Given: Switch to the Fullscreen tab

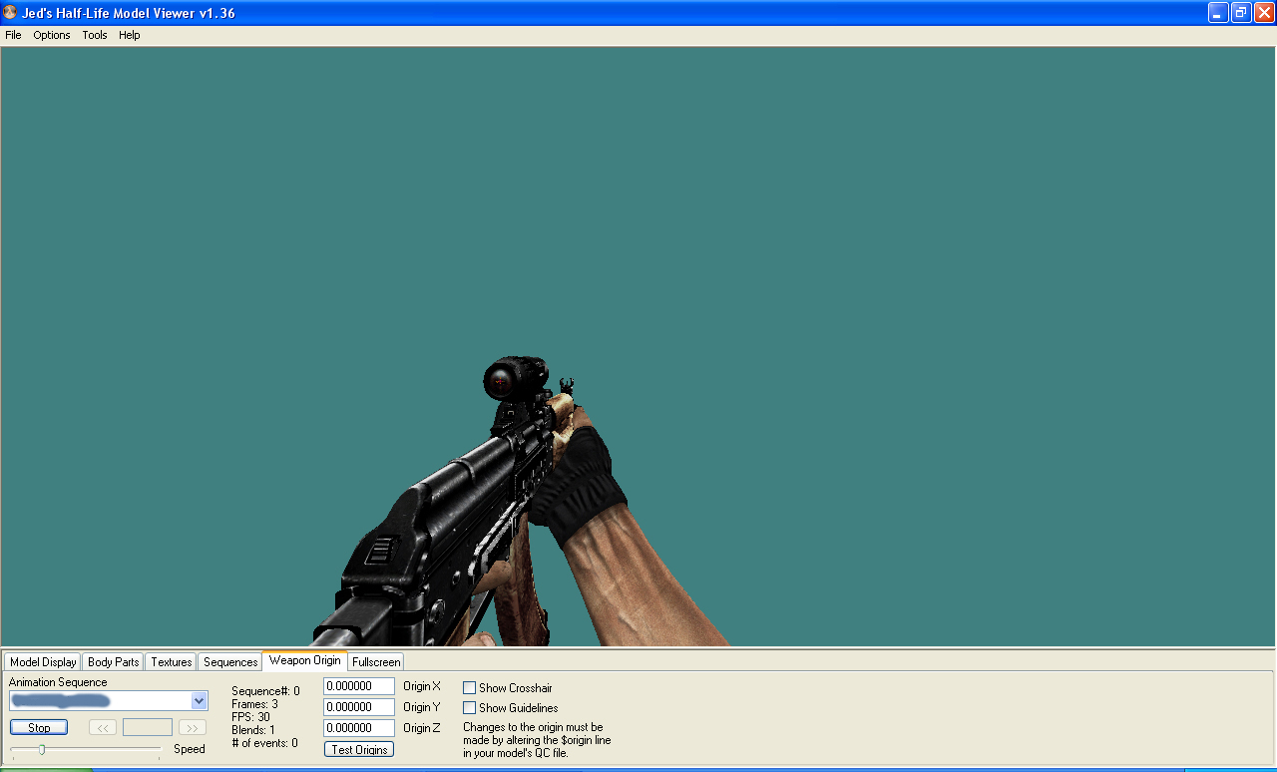Looking at the screenshot, I should (376, 662).
